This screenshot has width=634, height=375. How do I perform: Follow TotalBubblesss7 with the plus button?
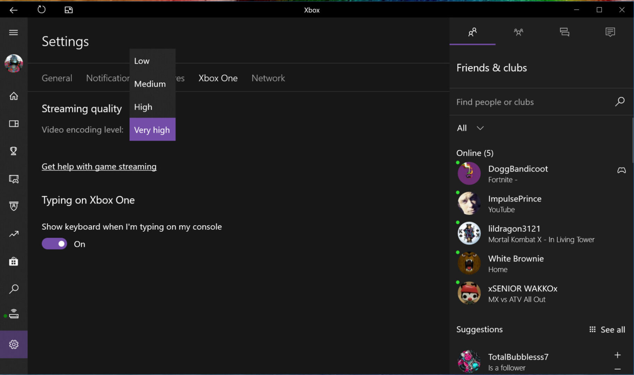pyautogui.click(x=617, y=355)
